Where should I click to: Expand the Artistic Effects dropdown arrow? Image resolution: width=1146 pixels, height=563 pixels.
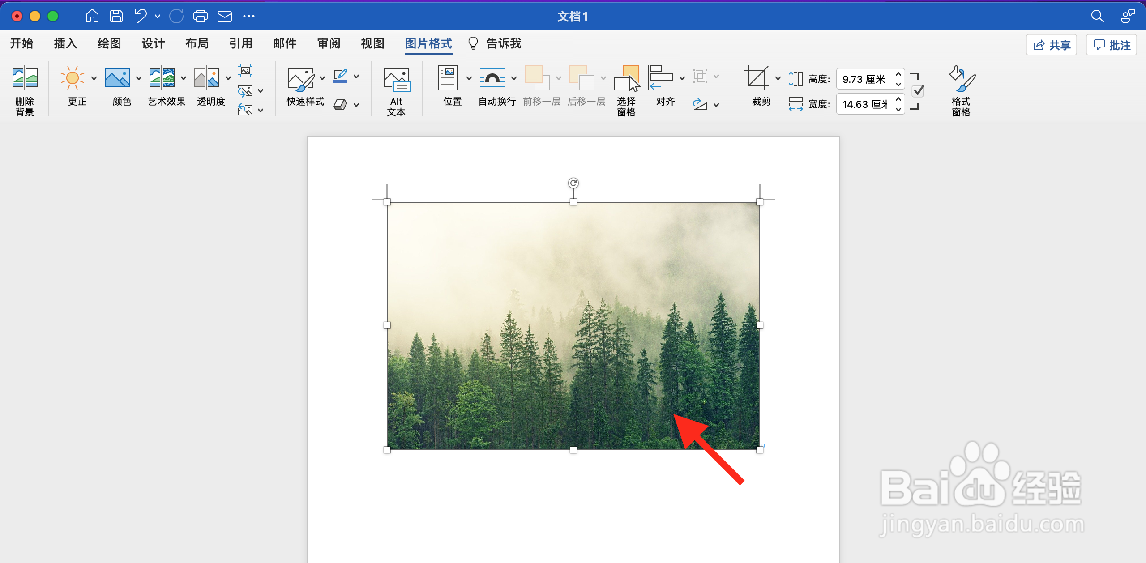tap(184, 78)
